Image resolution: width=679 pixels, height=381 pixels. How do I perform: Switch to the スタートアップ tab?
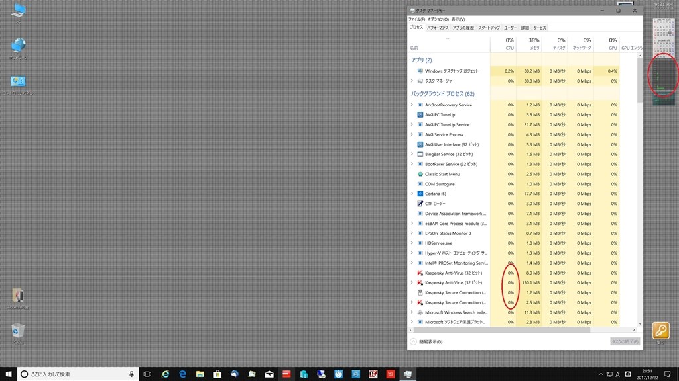click(x=489, y=28)
